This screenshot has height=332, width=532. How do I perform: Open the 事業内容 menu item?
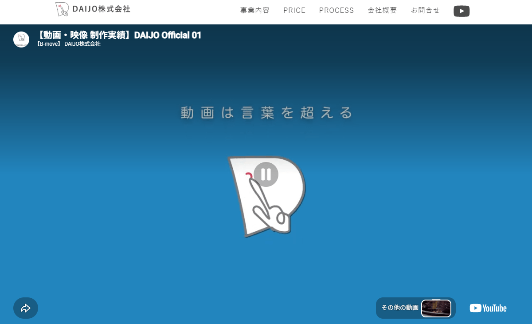tap(255, 11)
